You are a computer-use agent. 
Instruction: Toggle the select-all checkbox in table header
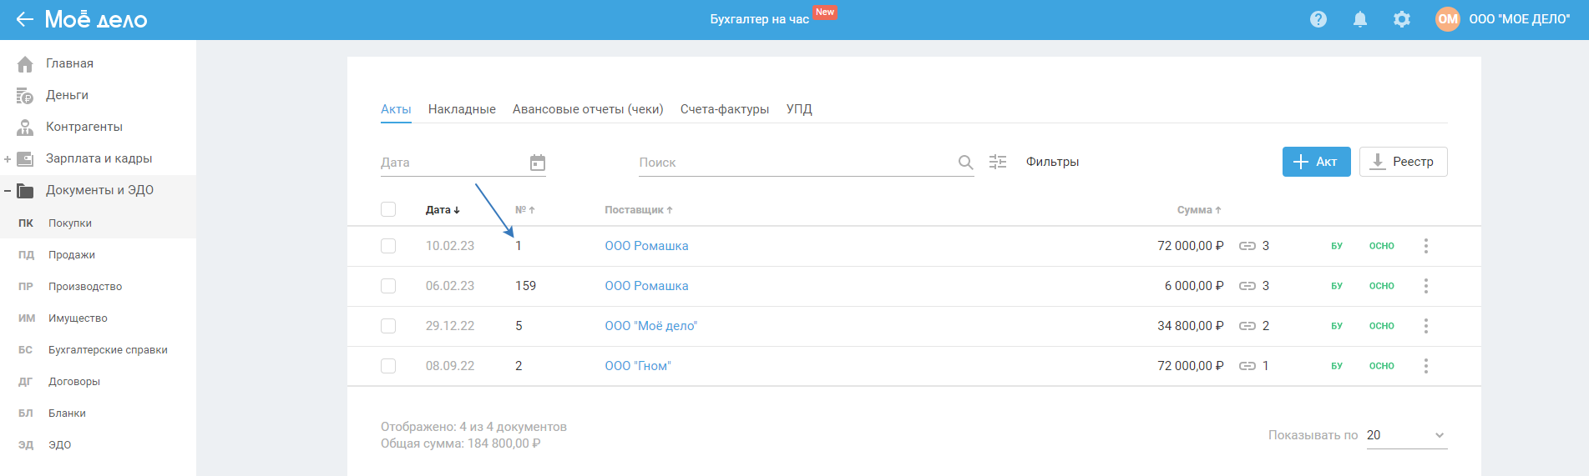388,209
